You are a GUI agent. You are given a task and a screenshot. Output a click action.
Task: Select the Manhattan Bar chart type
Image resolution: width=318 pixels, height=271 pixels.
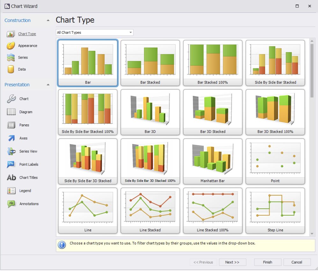pyautogui.click(x=213, y=162)
